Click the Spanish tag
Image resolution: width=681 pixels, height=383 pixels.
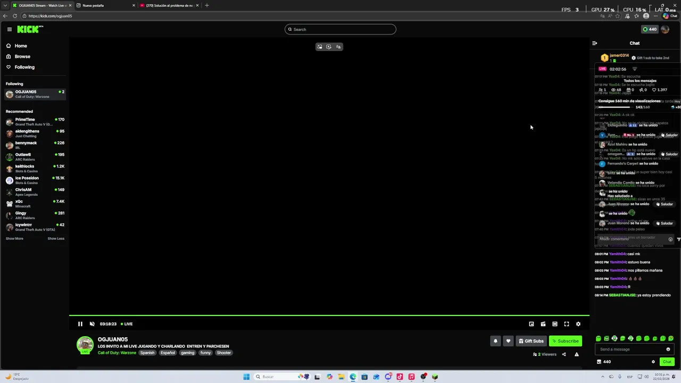[147, 353]
